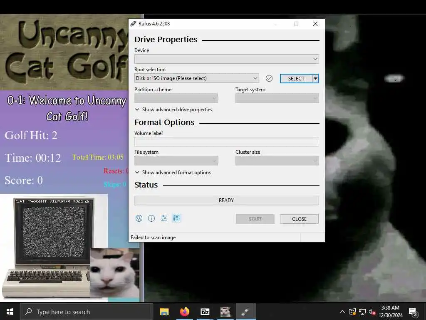The height and width of the screenshot is (320, 426).
Task: Click the white cat picture in game
Action: (x=115, y=272)
